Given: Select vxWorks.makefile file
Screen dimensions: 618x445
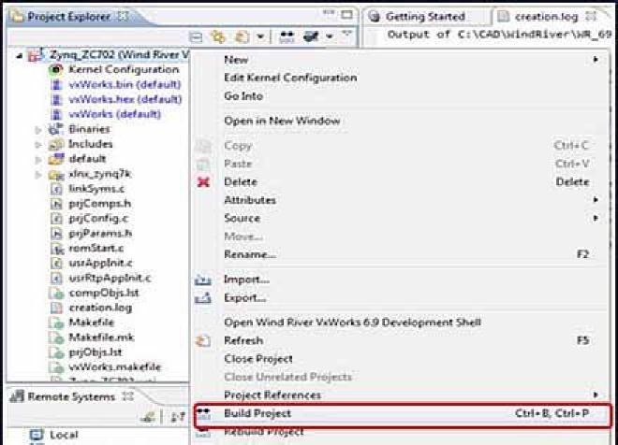Looking at the screenshot, I should click(x=114, y=367).
